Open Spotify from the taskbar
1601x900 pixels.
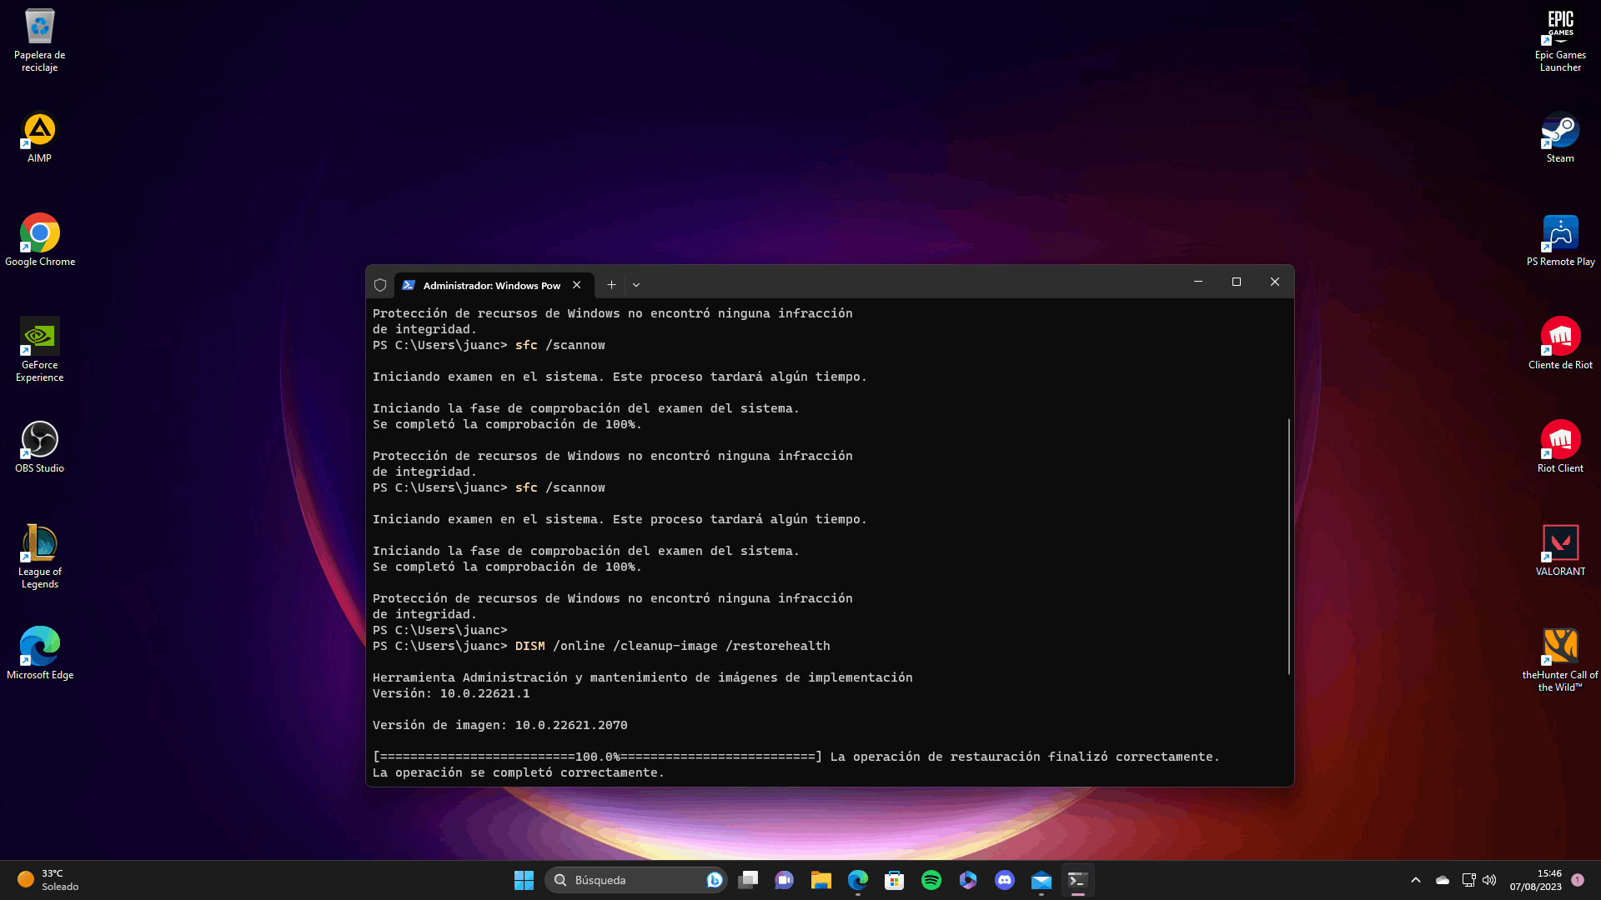point(931,880)
